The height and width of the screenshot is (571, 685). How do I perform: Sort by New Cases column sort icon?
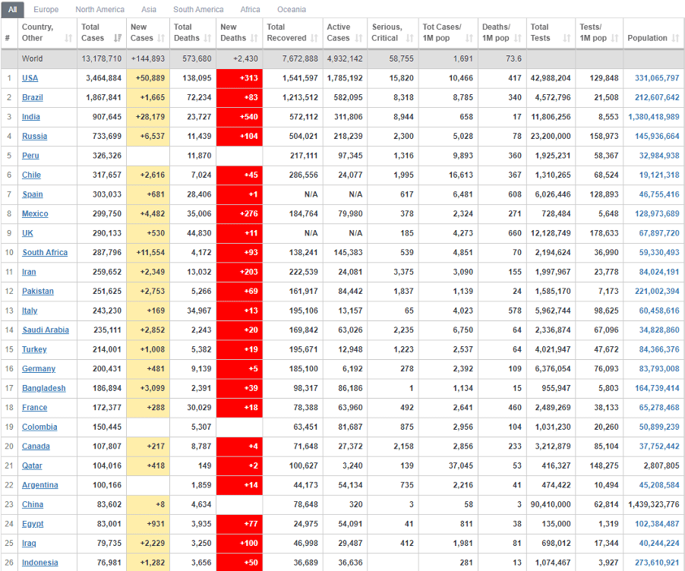(161, 39)
